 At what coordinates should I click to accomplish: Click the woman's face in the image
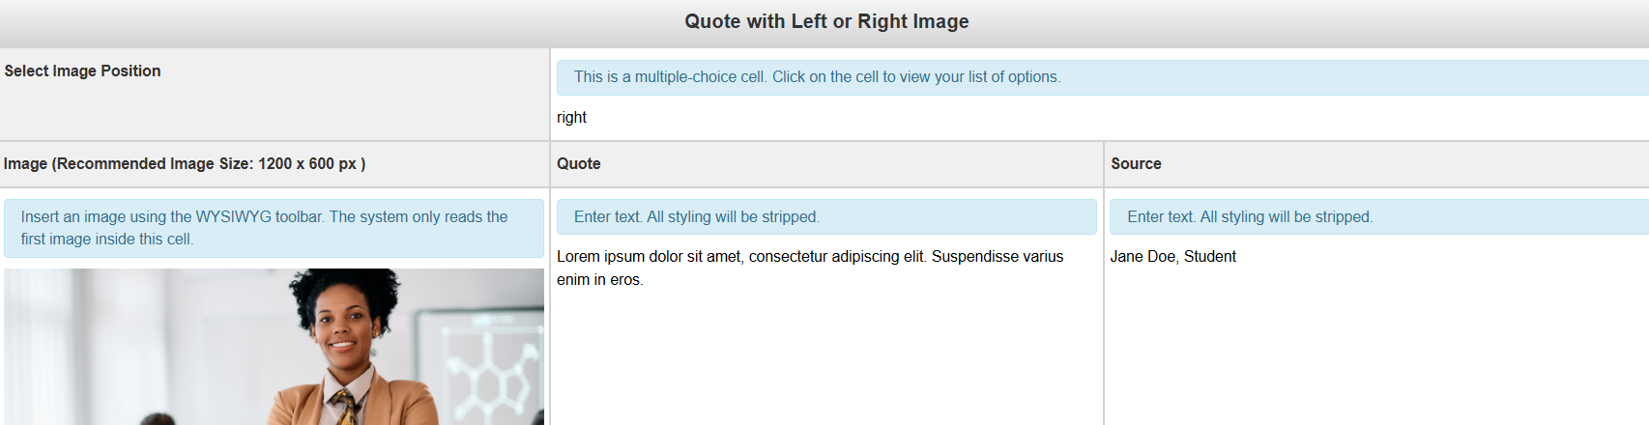345,328
